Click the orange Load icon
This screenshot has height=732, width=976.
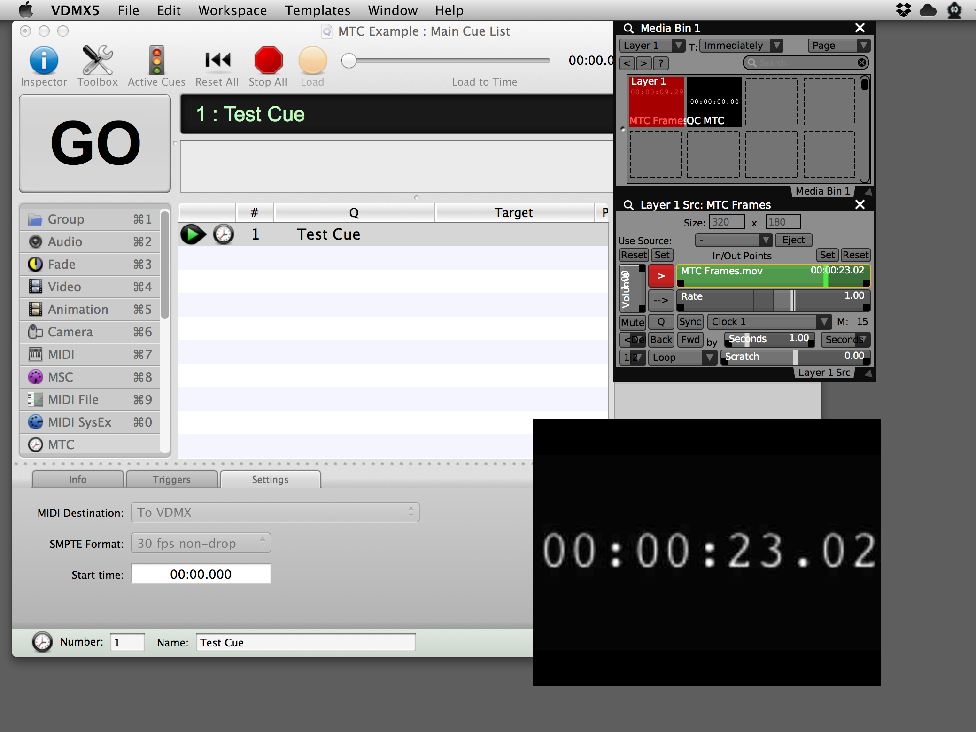(312, 60)
